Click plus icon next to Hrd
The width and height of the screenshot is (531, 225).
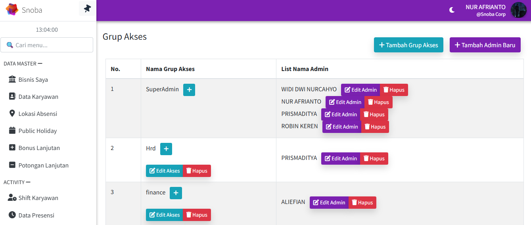[166, 149]
